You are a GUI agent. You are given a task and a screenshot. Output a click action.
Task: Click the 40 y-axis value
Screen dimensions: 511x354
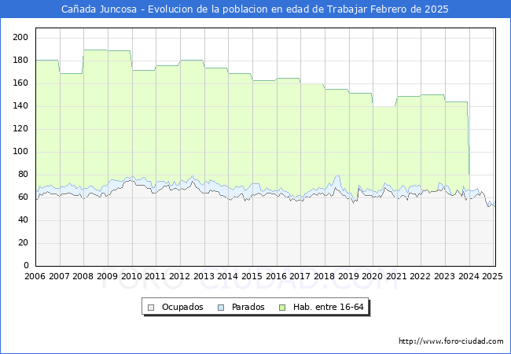pos(23,220)
